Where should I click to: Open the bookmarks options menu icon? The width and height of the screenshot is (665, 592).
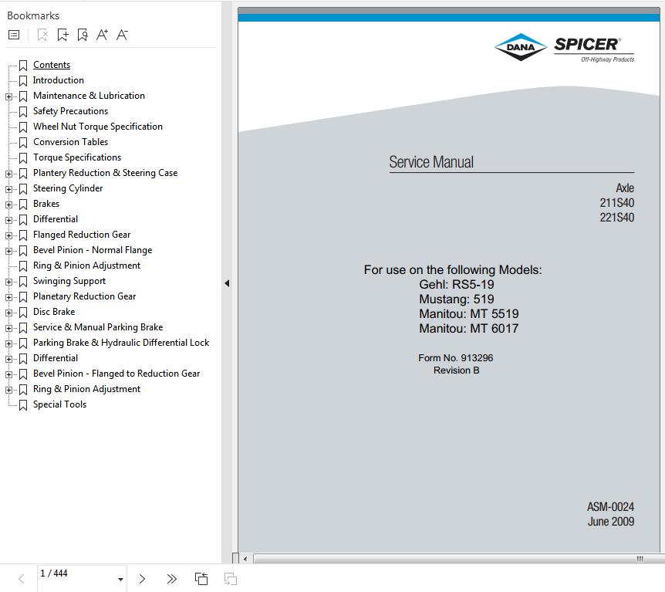[x=14, y=35]
